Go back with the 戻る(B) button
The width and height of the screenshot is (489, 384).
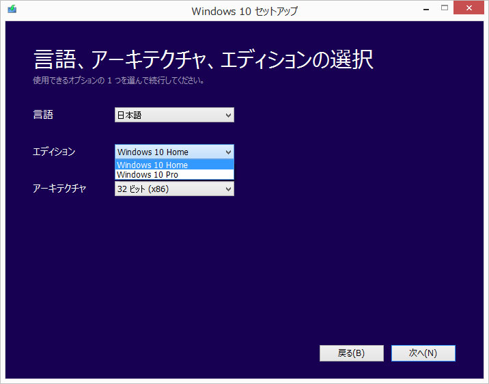pos(352,353)
